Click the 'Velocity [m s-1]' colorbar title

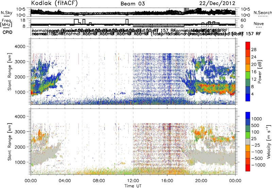[269, 142]
